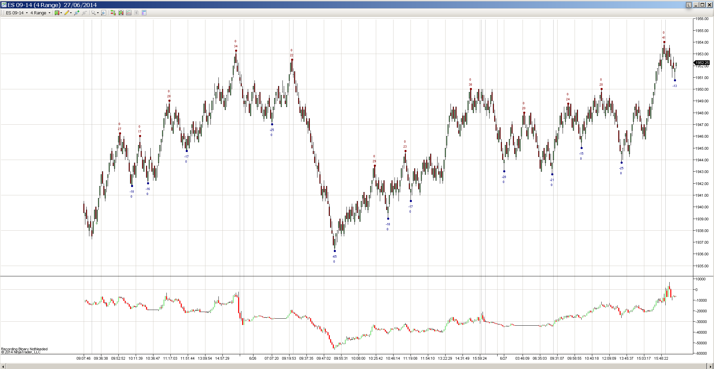Image resolution: width=714 pixels, height=369 pixels.
Task: Click the window title ES 09-14 (4 Range) 27/06/2014
Action: pos(52,5)
